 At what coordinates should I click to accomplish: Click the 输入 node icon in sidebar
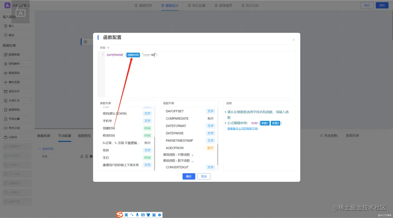click(x=6, y=26)
